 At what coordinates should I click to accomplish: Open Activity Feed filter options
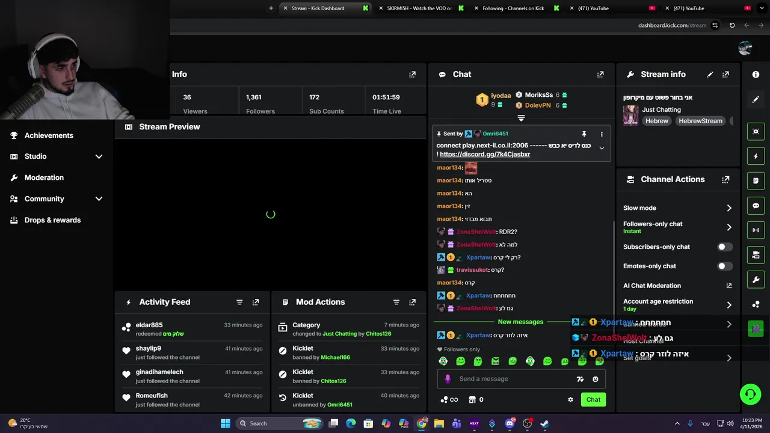coord(239,302)
